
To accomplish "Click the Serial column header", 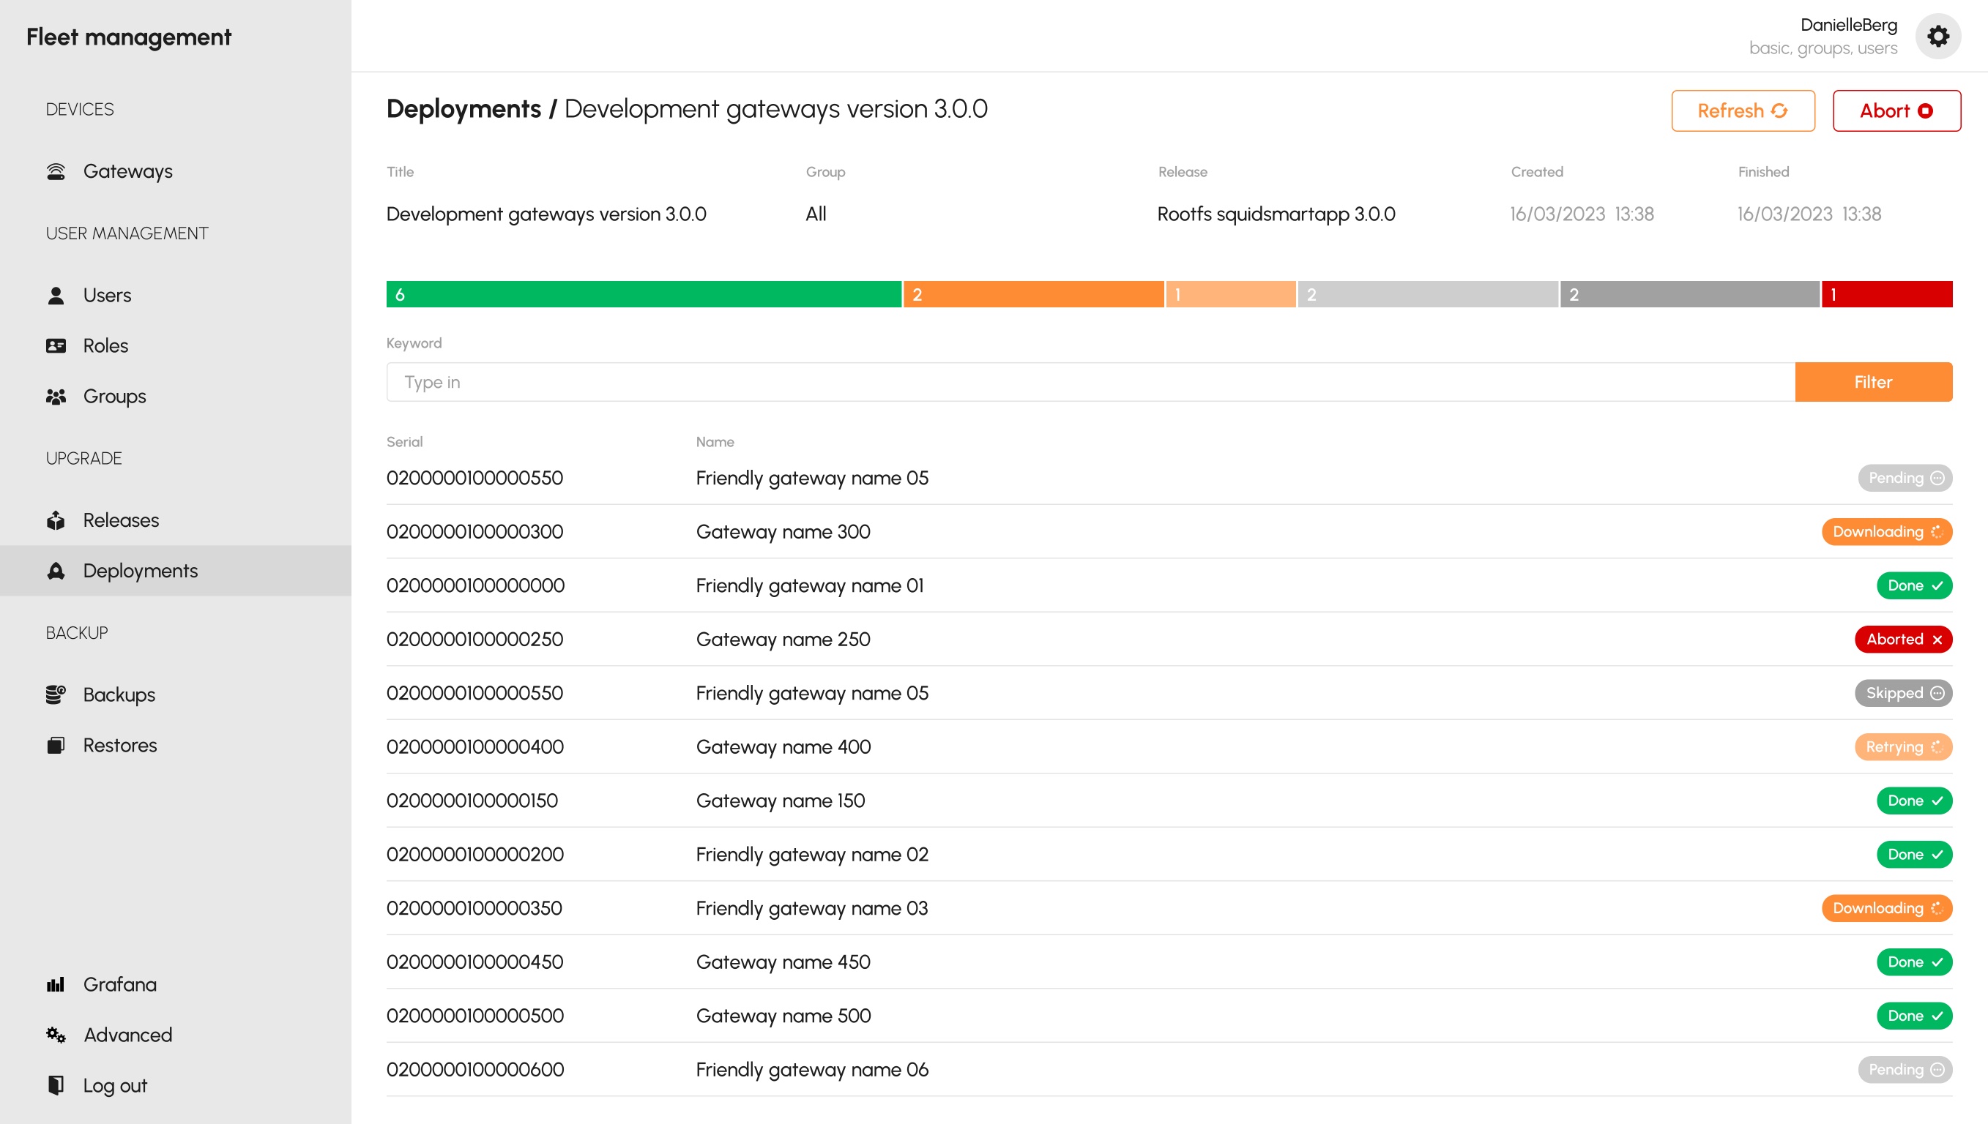I will click(404, 441).
